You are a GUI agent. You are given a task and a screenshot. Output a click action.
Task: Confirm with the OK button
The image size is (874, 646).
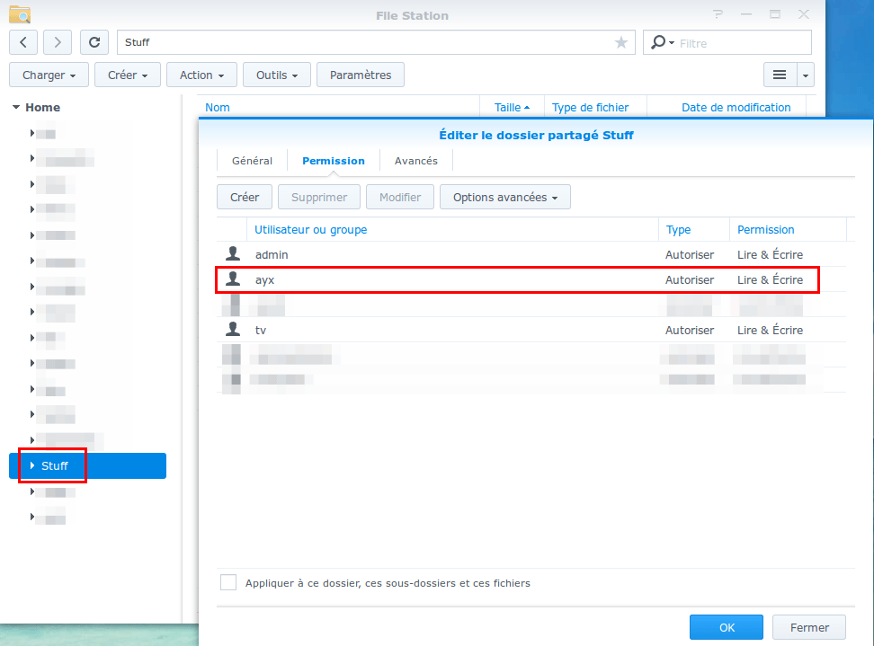tap(727, 628)
